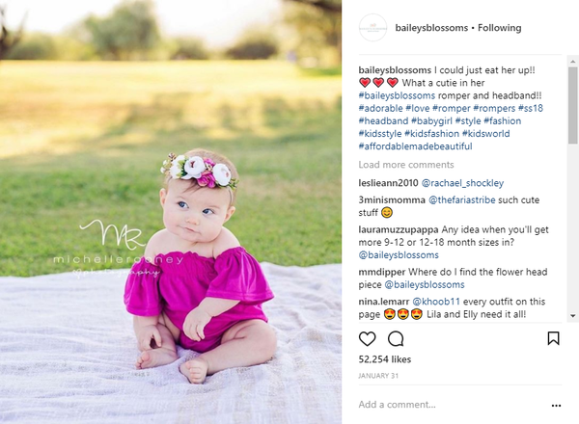Focus the Add a comment field
Screen dimensions: 579x424
453,405
